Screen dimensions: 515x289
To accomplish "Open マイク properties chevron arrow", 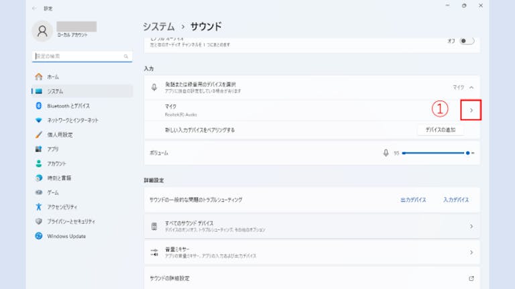I will click(x=471, y=111).
